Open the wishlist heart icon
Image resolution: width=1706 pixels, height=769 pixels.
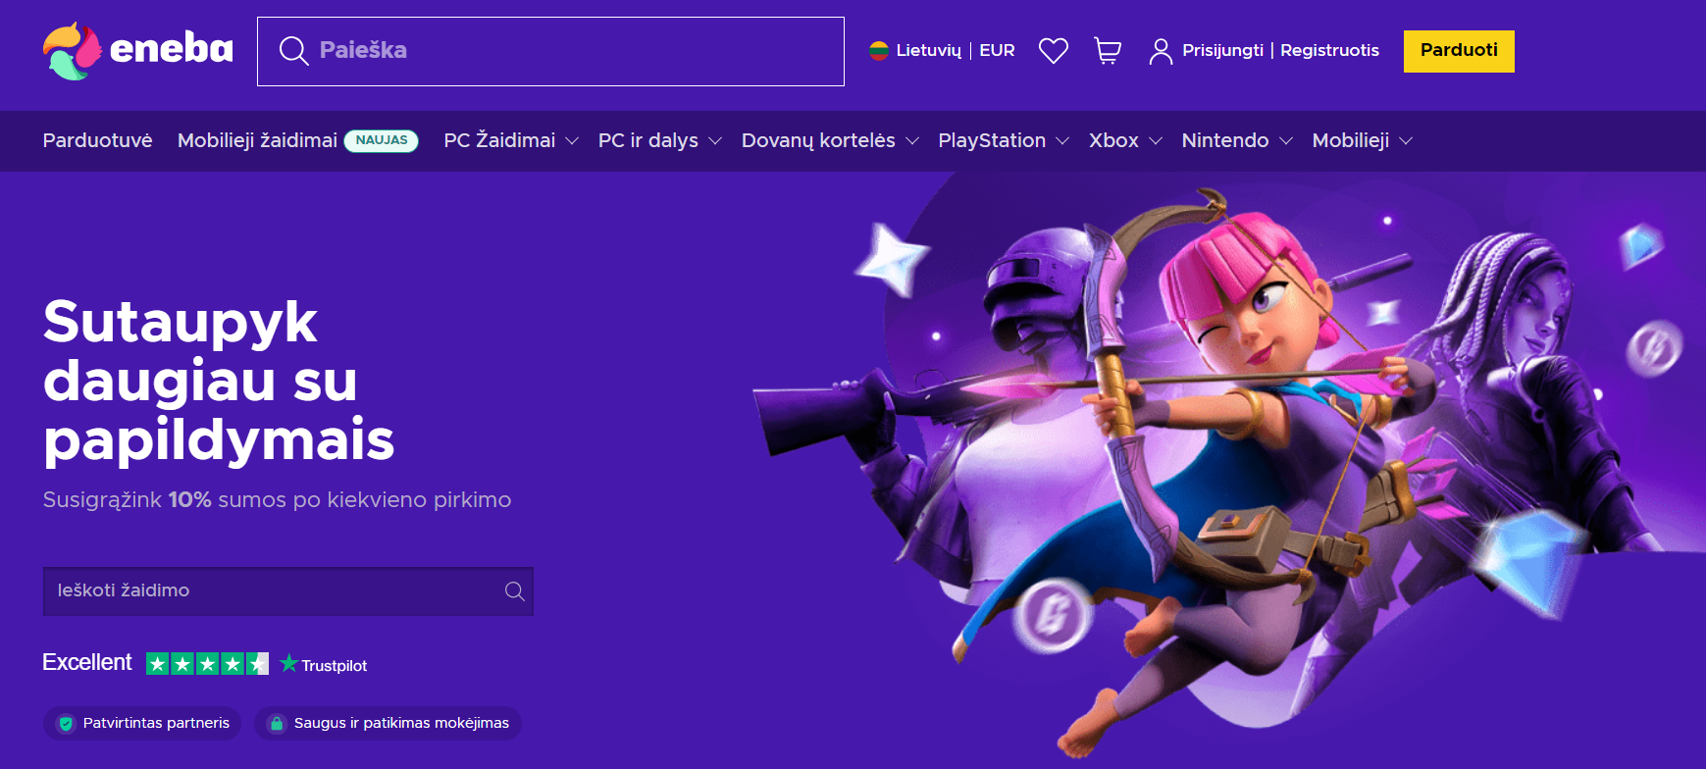coord(1053,51)
